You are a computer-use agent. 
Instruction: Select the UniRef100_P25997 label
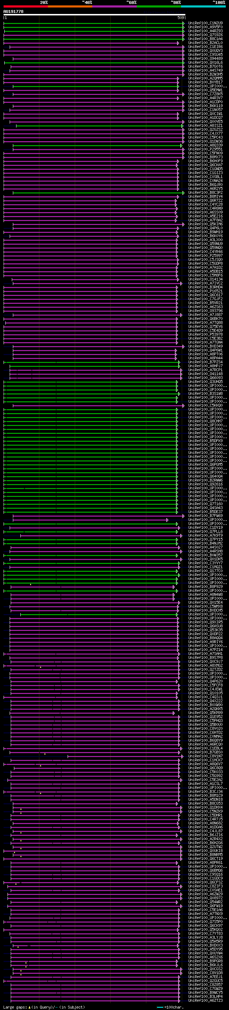[205, 256]
